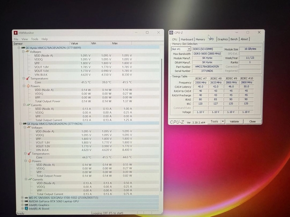Collapse Powers under module 37718899

[x=24, y=86]
